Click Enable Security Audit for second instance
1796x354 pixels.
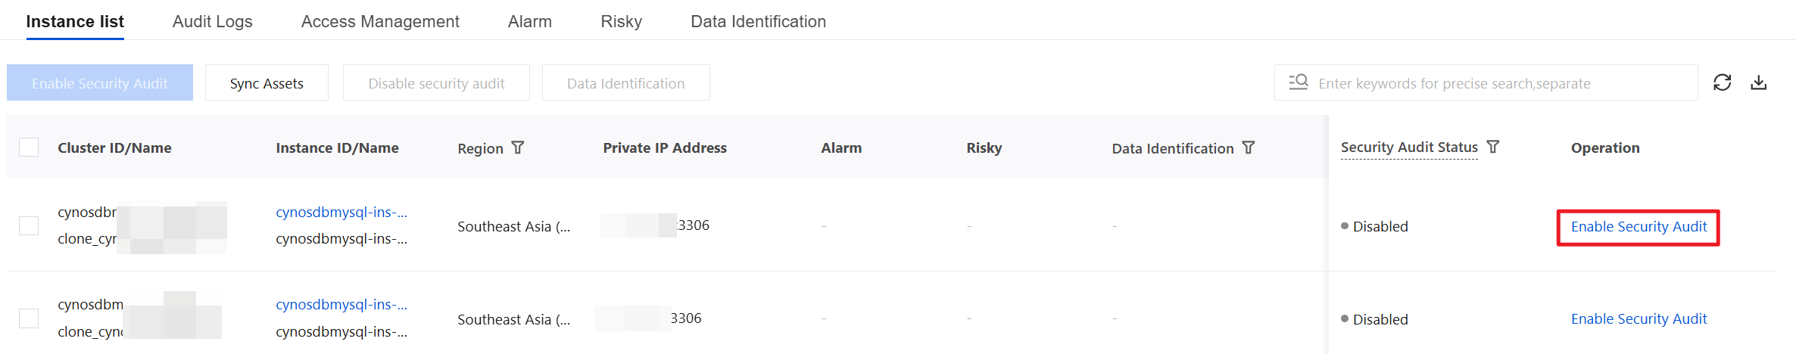[x=1639, y=318]
